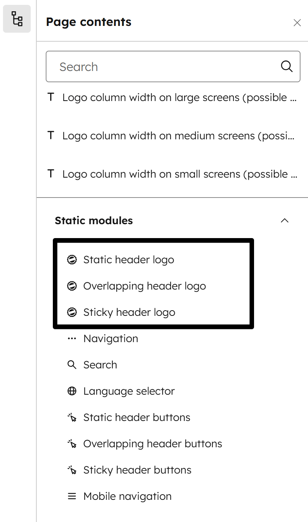Image resolution: width=308 pixels, height=522 pixels.
Task: Click the Overlapping header logo module icon
Action: tap(72, 286)
